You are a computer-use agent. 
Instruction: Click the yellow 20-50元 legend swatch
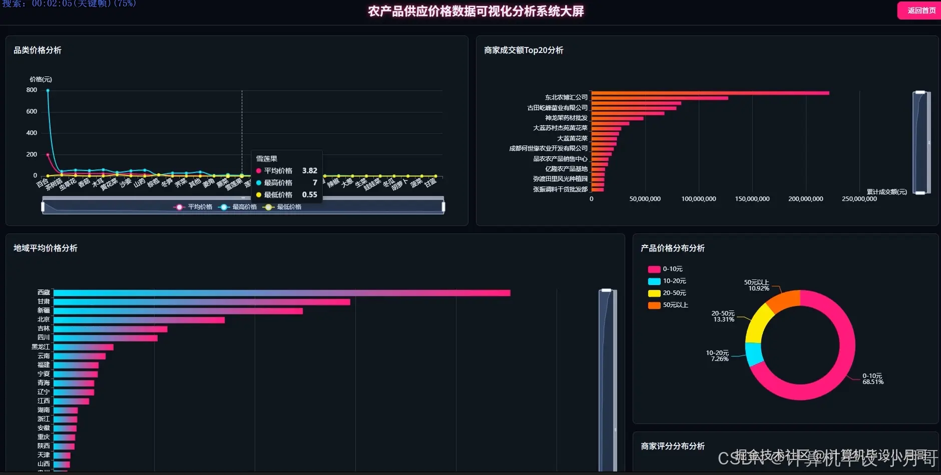653,293
